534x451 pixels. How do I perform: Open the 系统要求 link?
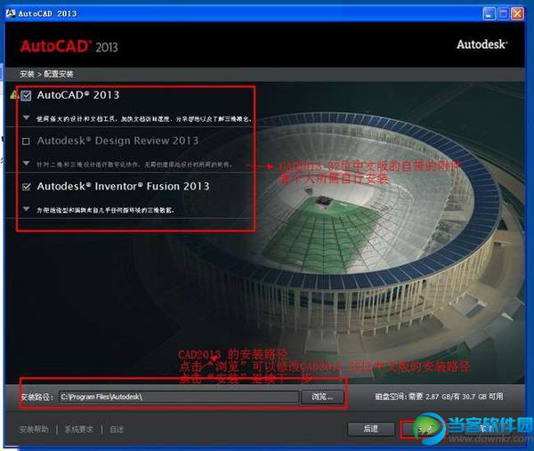[79, 430]
